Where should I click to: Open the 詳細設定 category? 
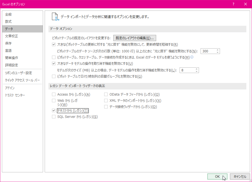click(x=23, y=65)
